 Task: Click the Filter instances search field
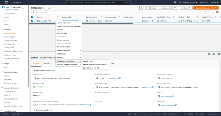coord(75,12)
